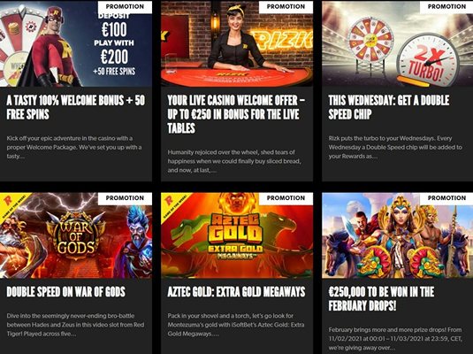
Task: Open the Aztec Gold Extra Gold Megaways banner
Action: [237, 235]
